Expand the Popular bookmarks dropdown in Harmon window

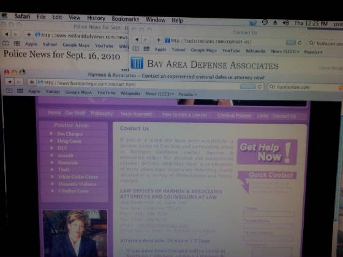(187, 94)
